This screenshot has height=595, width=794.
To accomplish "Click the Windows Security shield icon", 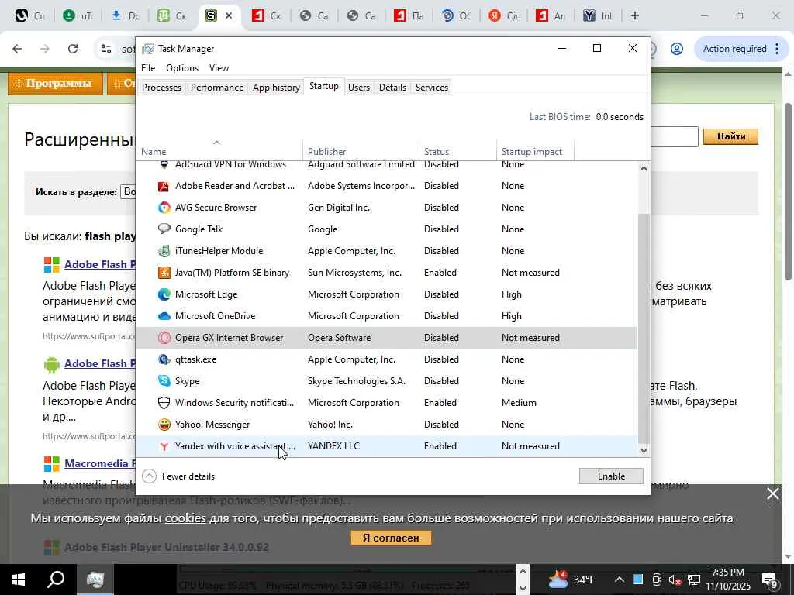I will coord(164,403).
